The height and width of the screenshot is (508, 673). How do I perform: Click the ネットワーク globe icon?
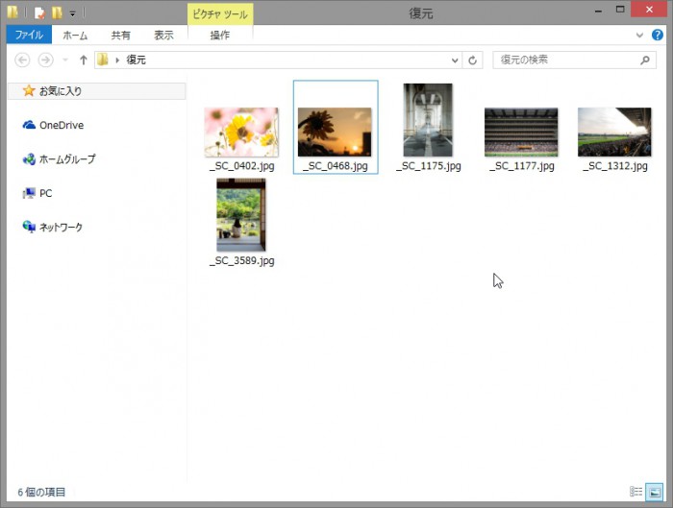(x=29, y=227)
